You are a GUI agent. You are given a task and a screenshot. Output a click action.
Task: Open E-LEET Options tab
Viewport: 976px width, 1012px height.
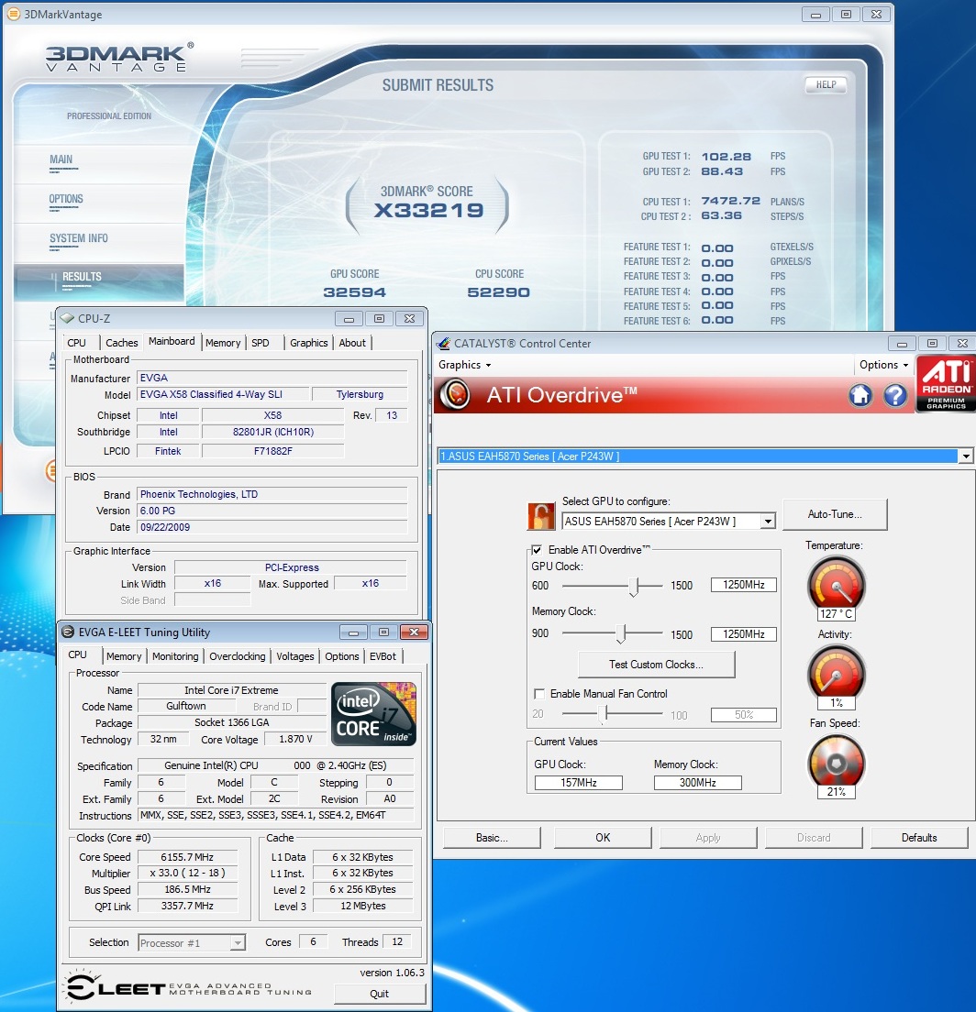pyautogui.click(x=342, y=656)
